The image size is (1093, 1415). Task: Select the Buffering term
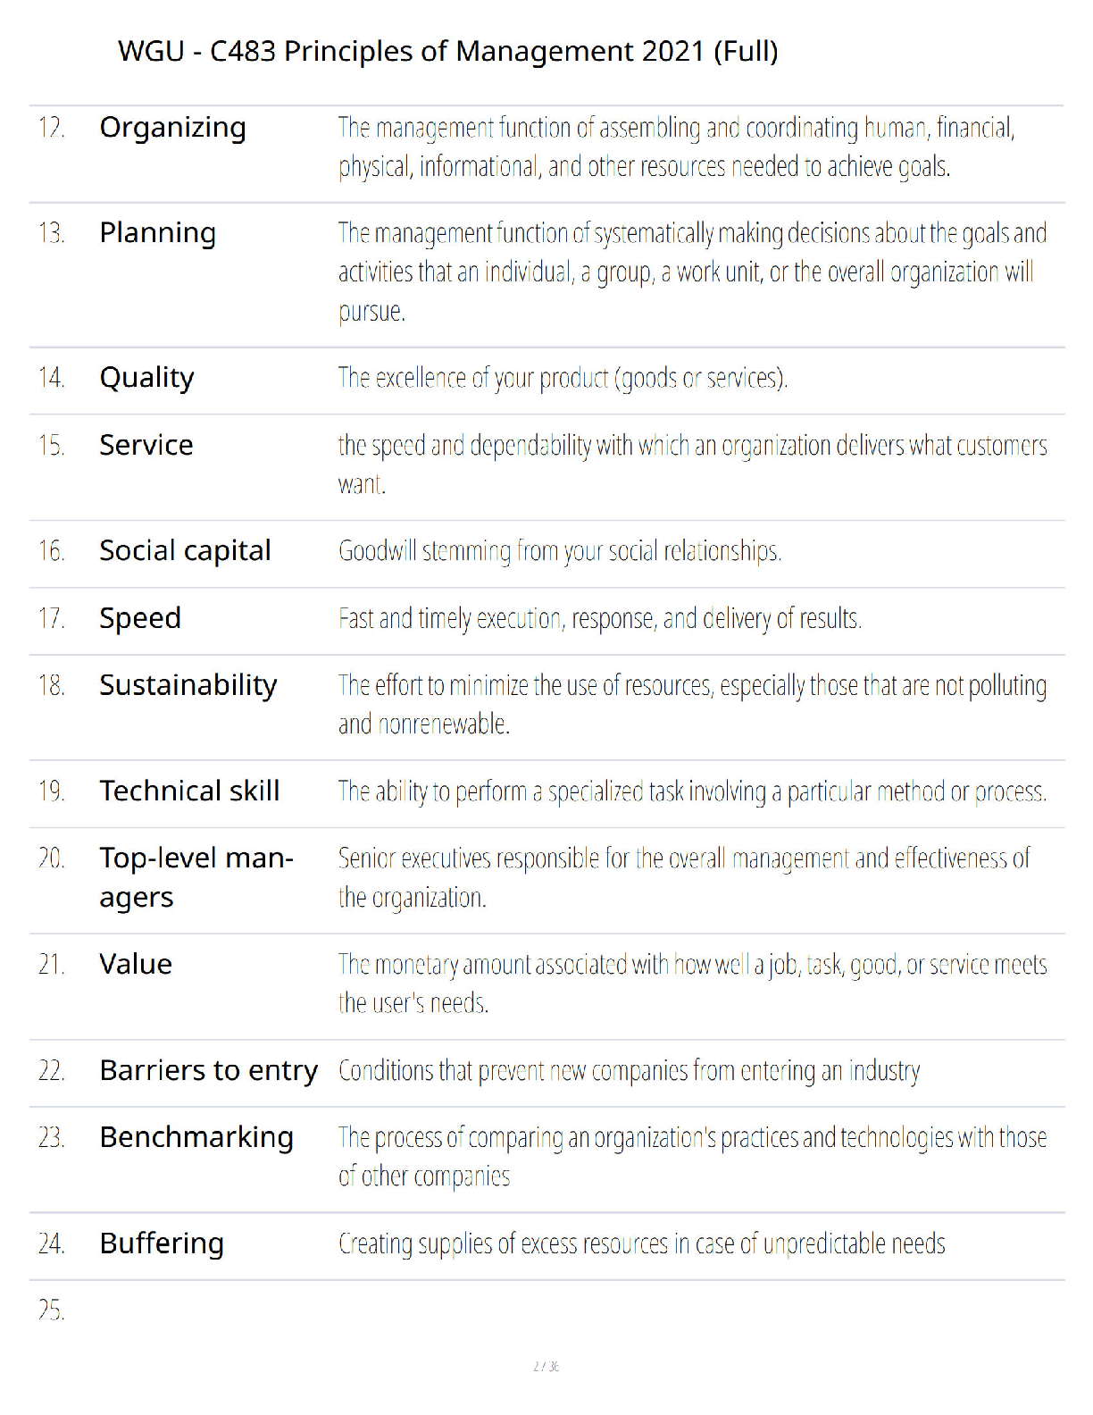[x=162, y=1243]
